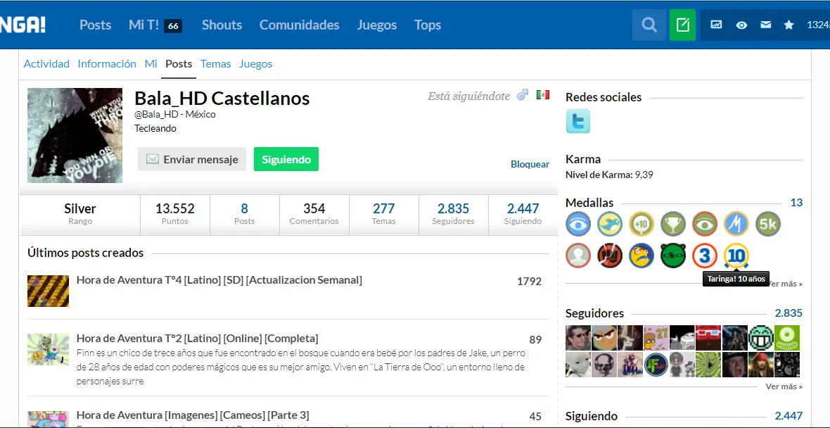830x428 pixels.
Task: Open the Shouts menu item
Action: (x=222, y=25)
